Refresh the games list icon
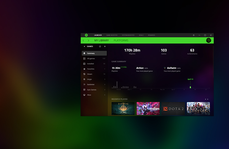The height and width of the screenshot is (149, 229). (100, 46)
